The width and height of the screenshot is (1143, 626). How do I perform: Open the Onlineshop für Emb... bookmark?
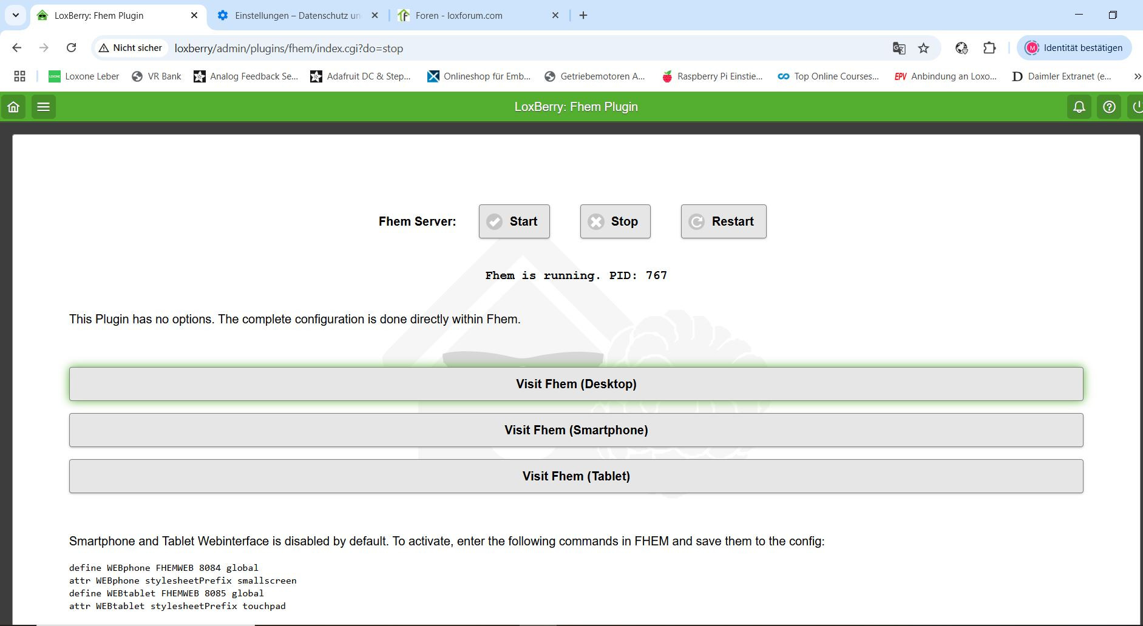click(x=479, y=76)
